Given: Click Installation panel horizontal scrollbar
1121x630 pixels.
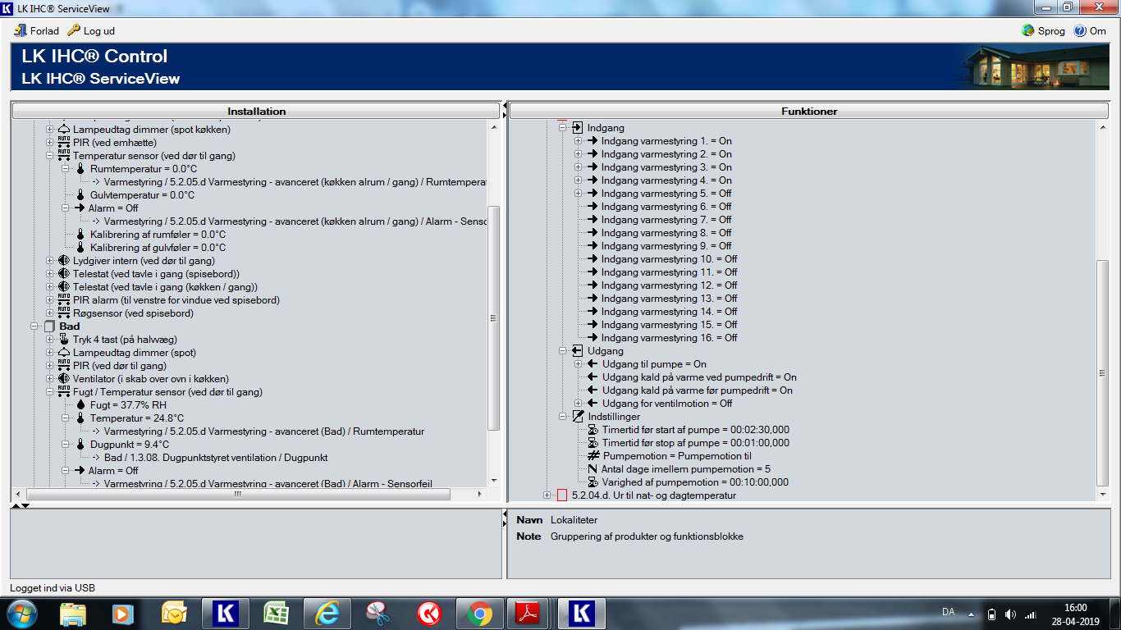Looking at the screenshot, I should point(238,495).
